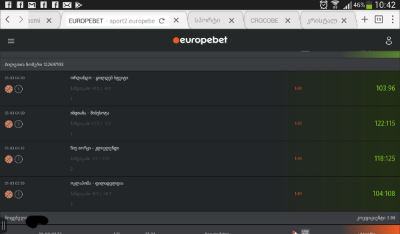Tap the Android status bar clock
The width and height of the screenshot is (400, 234).
tap(385, 5)
